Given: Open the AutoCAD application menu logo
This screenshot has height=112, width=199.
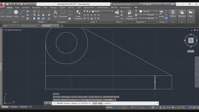Looking at the screenshot, I should tap(2, 5).
